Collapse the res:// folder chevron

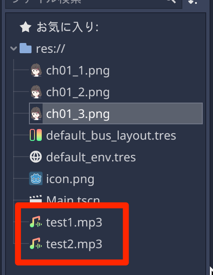[x=14, y=49]
